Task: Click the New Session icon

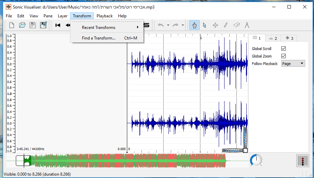Action: (x=12, y=25)
